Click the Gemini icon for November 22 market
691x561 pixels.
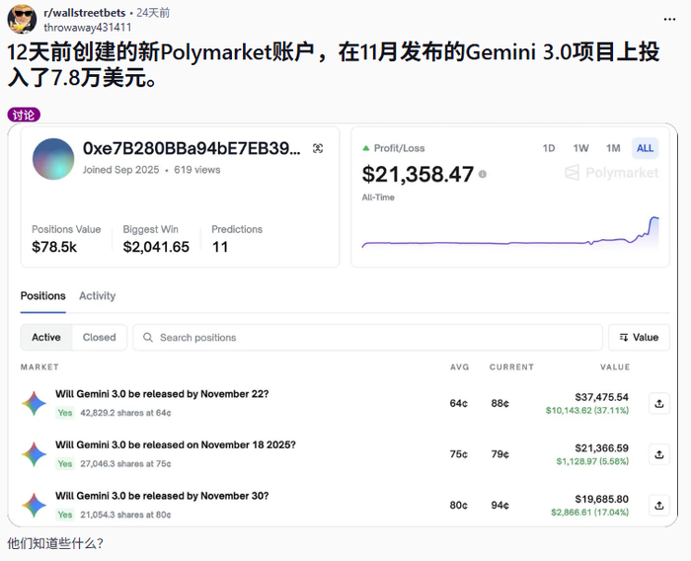(x=34, y=404)
